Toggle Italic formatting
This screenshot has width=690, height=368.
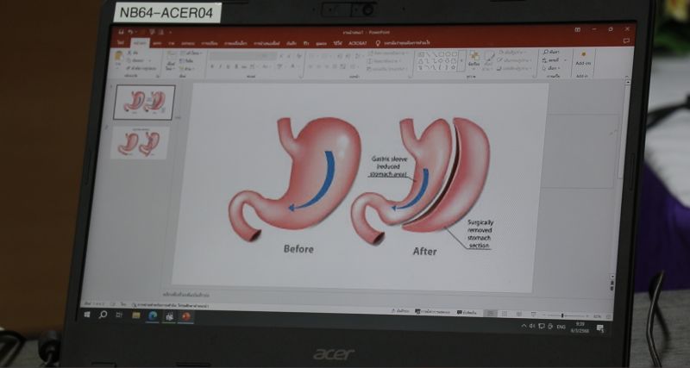[x=220, y=66]
